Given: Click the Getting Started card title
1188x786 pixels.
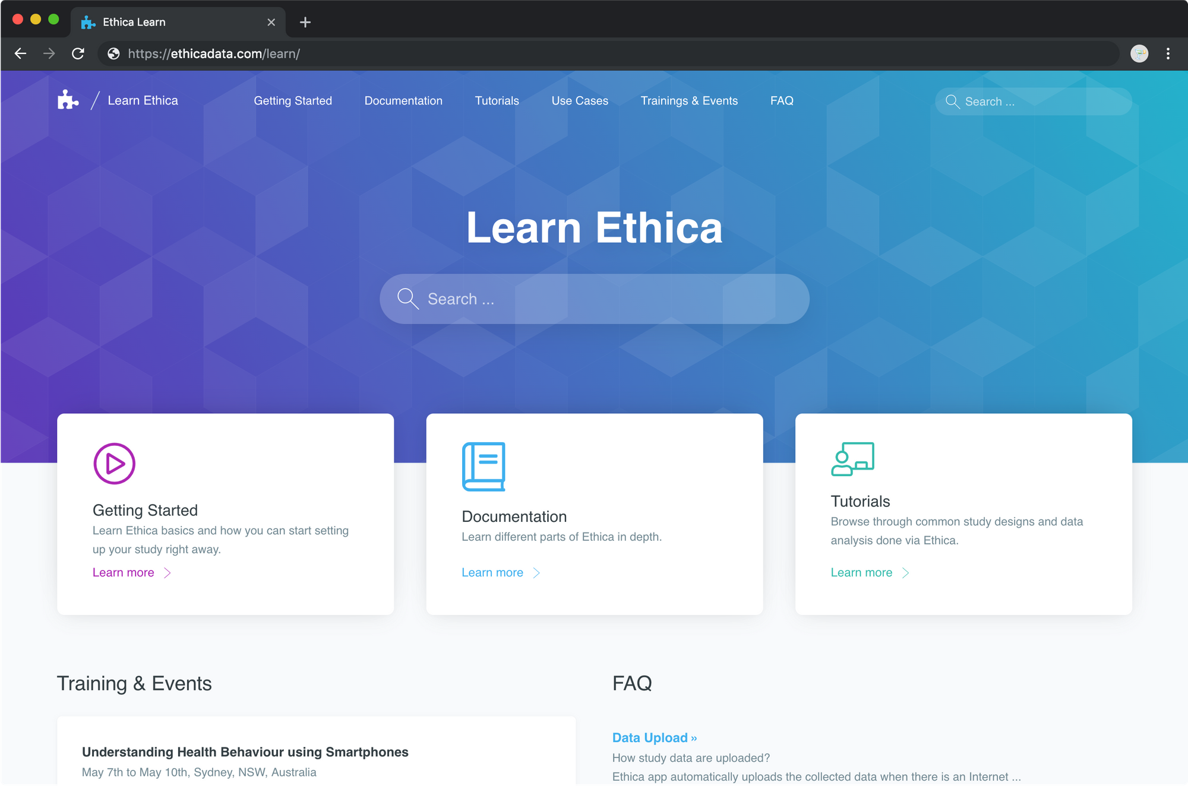Looking at the screenshot, I should tap(145, 510).
